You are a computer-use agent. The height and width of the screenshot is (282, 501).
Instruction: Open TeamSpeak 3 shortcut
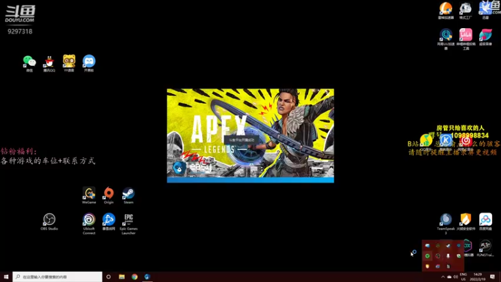click(446, 224)
